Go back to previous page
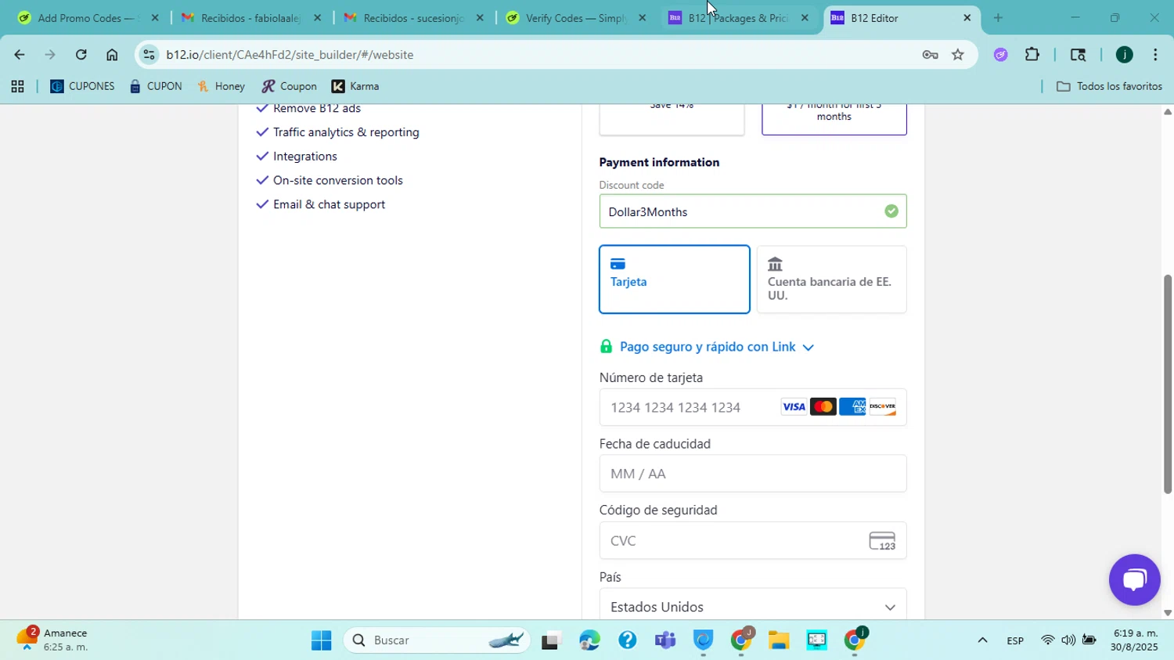Screen dimensions: 1174x660 pyautogui.click(x=19, y=54)
